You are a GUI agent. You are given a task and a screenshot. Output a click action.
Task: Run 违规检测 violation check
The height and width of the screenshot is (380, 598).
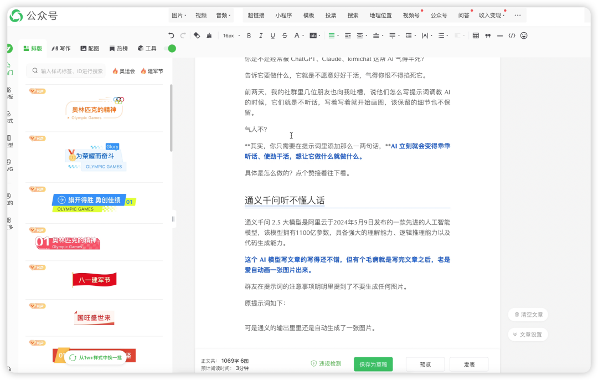click(x=326, y=363)
